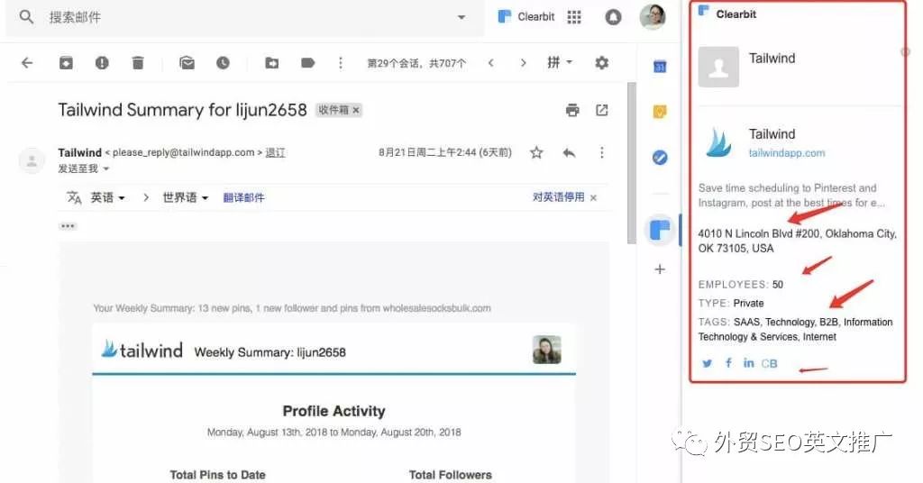Click the profile photo in Weekly Summary
This screenshot has width=923, height=483.
click(x=547, y=350)
